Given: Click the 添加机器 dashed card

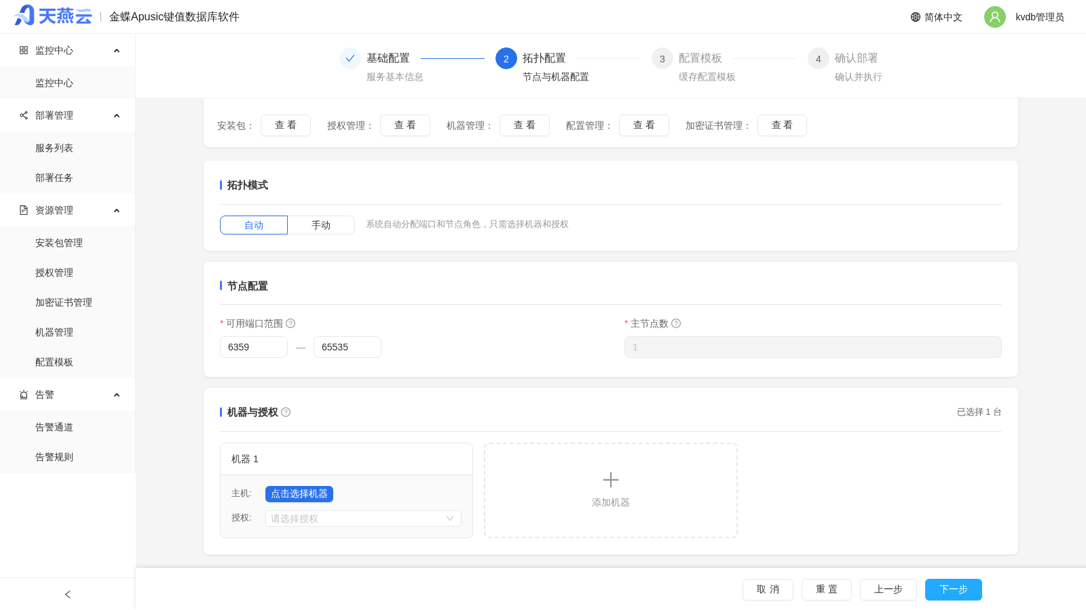Looking at the screenshot, I should 611,491.
